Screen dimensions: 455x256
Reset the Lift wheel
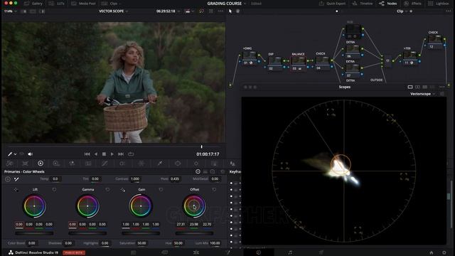54,190
